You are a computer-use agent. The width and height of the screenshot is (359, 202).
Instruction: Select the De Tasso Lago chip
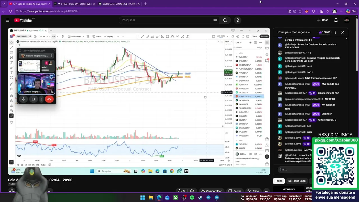297,181
